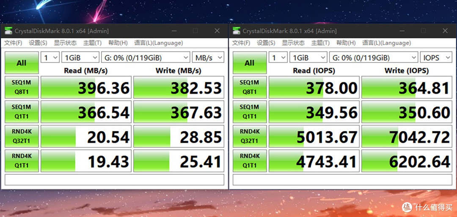This screenshot has height=217, width=457.
Task: Run RND4K Q1T1 test in right window
Action: (x=250, y=160)
